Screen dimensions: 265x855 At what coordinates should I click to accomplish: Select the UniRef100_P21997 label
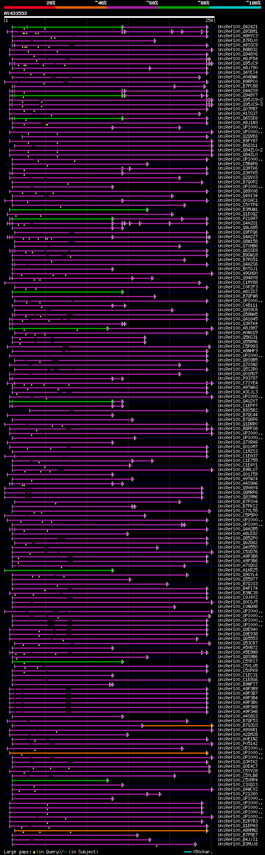pos(238,218)
